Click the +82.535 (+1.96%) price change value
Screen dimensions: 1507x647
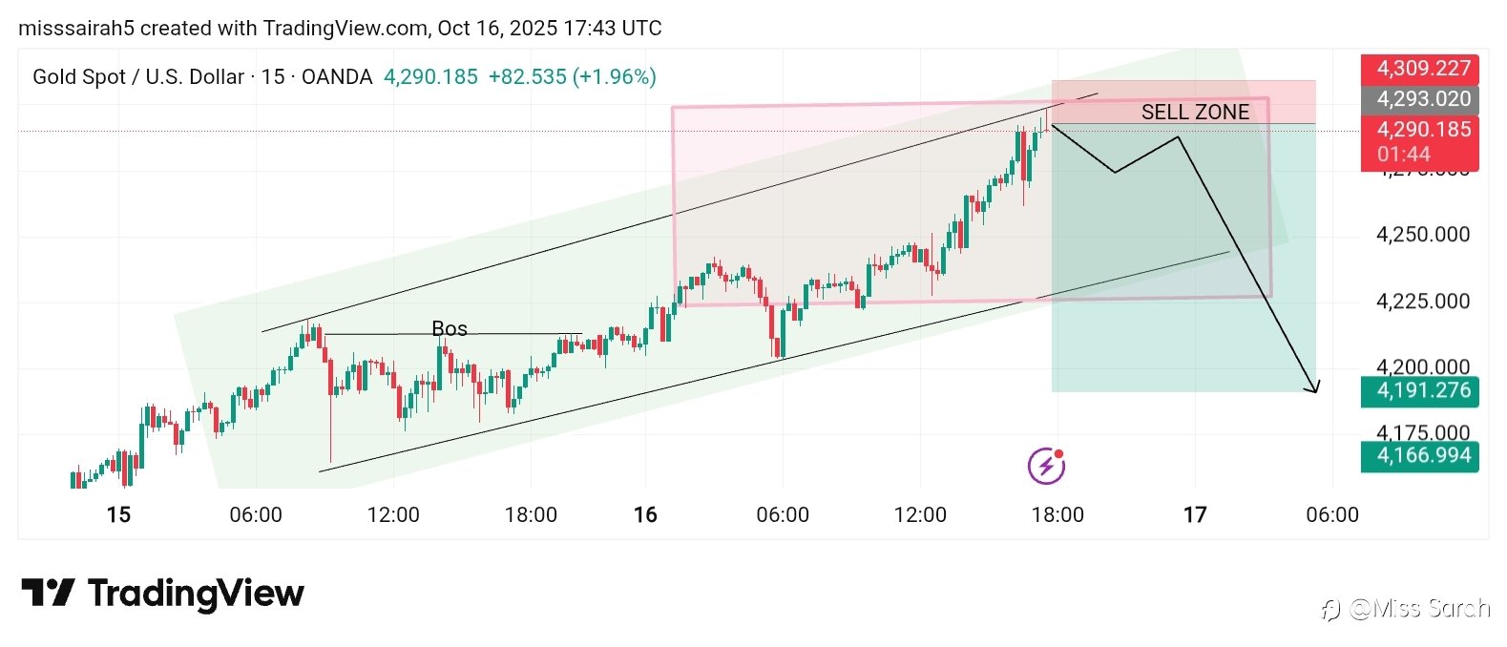click(x=572, y=77)
